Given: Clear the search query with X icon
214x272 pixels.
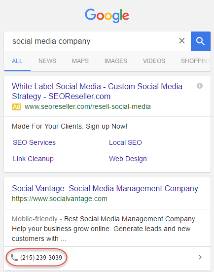Looking at the screenshot, I should tap(182, 41).
